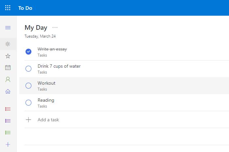Open My Day sun icon

(x=8, y=44)
